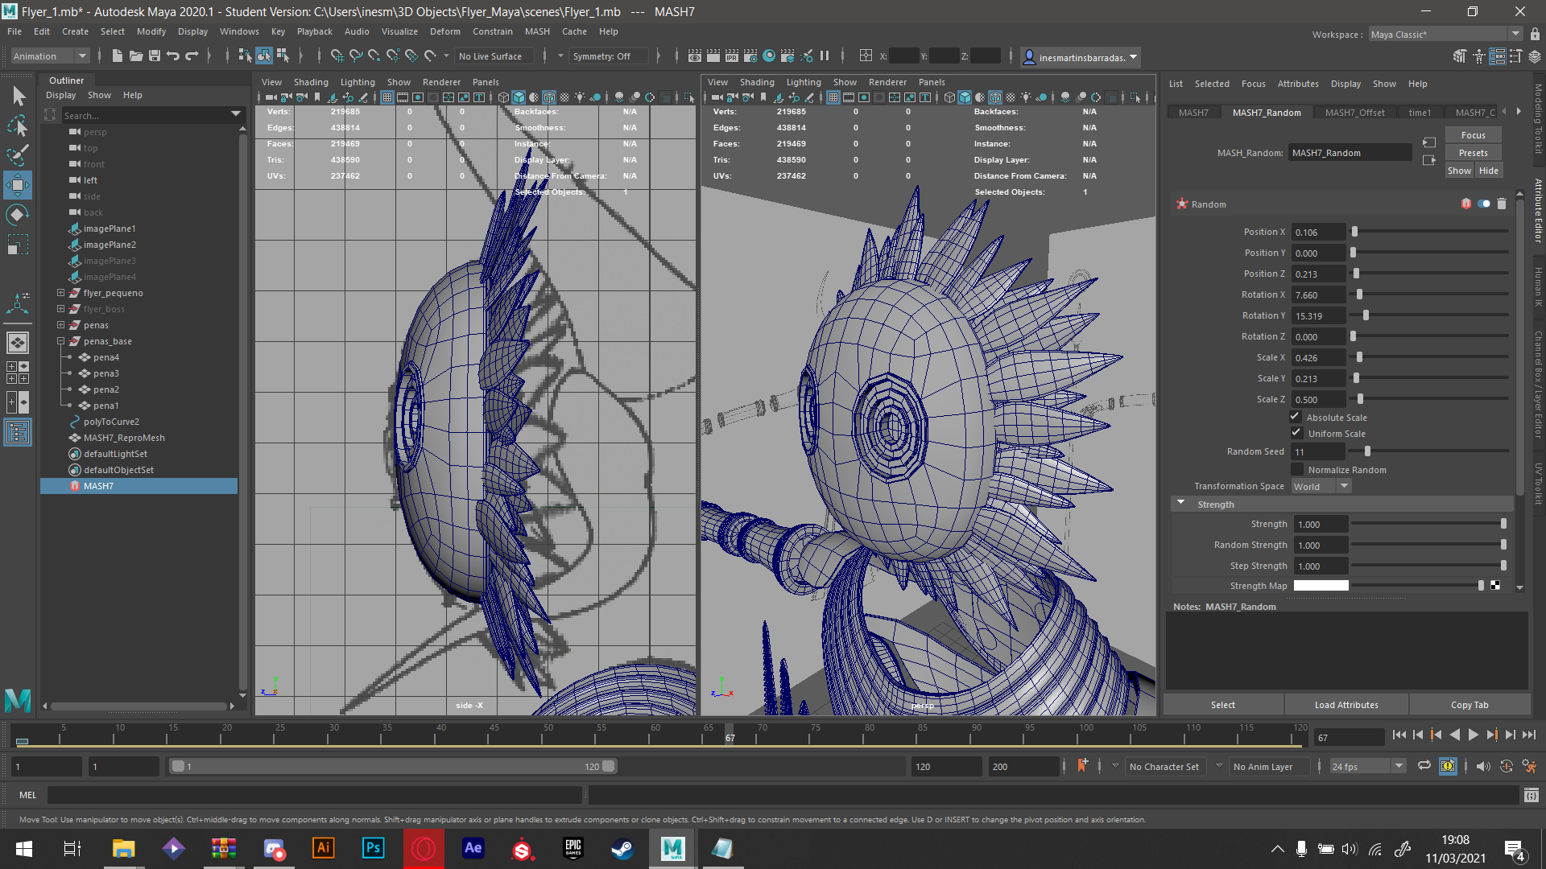Play animation forwards
This screenshot has height=869, width=1546.
click(1474, 735)
